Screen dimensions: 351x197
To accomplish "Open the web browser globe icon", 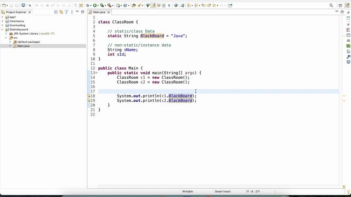I will pyautogui.click(x=176, y=5).
